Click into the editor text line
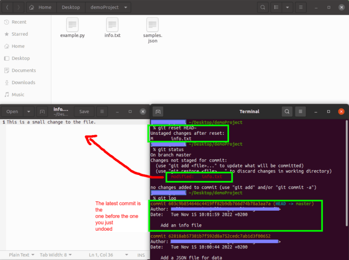This screenshot has height=260, width=349. (51, 122)
